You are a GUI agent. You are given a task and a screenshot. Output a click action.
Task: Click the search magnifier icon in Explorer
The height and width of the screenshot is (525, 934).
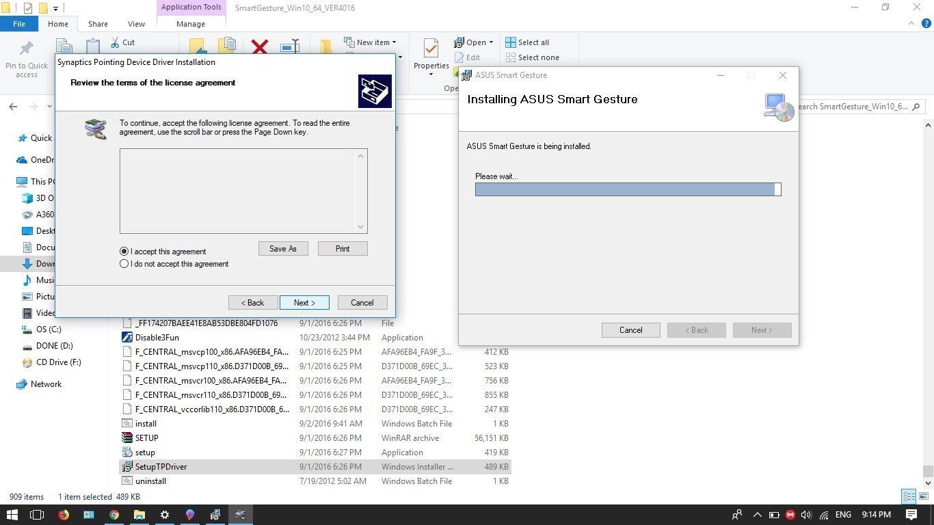(x=917, y=107)
